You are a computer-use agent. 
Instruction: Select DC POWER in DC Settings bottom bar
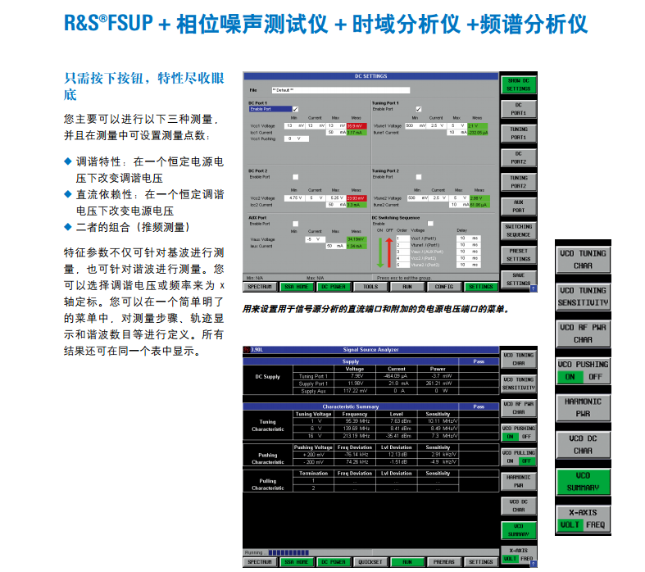pos(334,287)
